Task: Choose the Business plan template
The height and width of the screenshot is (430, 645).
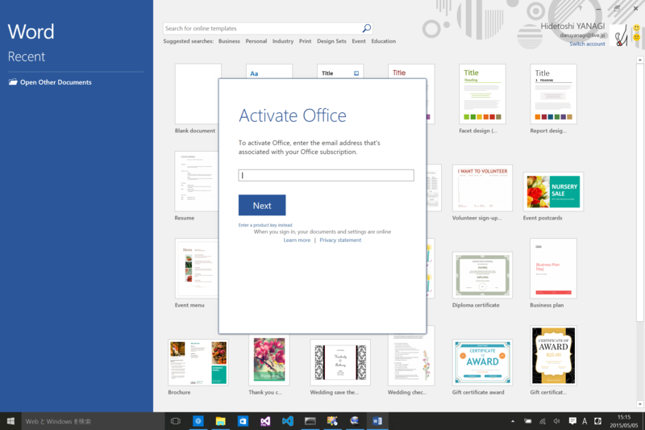Action: click(553, 269)
